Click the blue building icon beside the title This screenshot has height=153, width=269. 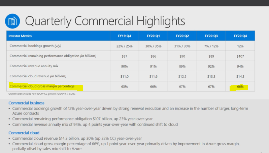(x=12, y=21)
